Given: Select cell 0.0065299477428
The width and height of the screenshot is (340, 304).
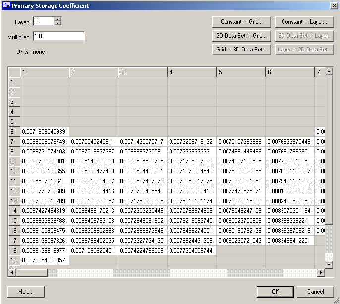Looking at the screenshot, I should pos(94,171).
